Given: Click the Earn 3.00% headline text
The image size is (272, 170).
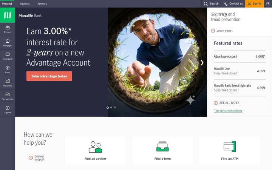Looking at the screenshot, I should click(x=58, y=47).
